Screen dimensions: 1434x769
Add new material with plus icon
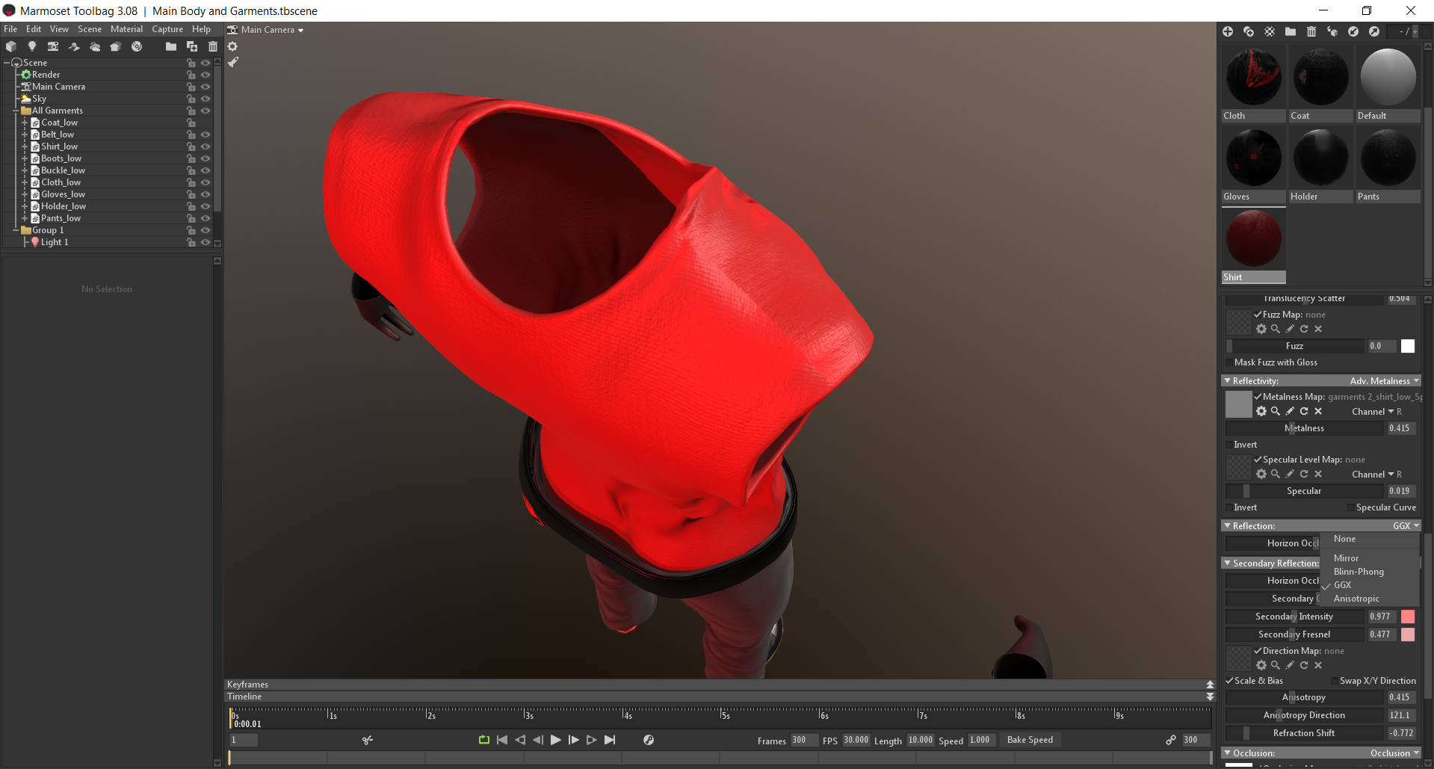click(x=1228, y=31)
